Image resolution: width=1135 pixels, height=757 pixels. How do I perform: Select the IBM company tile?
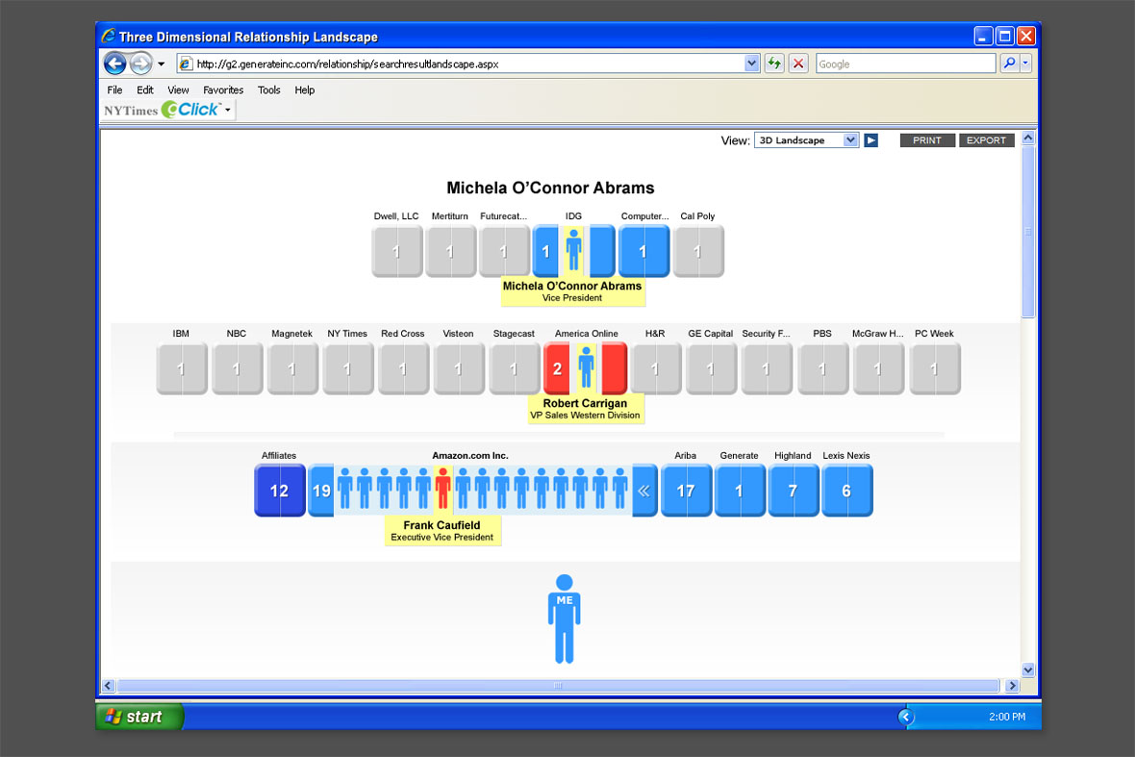point(182,368)
